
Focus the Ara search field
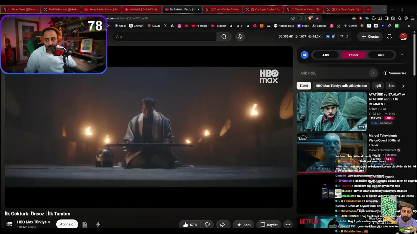164,37
